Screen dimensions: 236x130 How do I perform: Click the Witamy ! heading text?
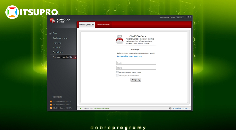point(135,50)
